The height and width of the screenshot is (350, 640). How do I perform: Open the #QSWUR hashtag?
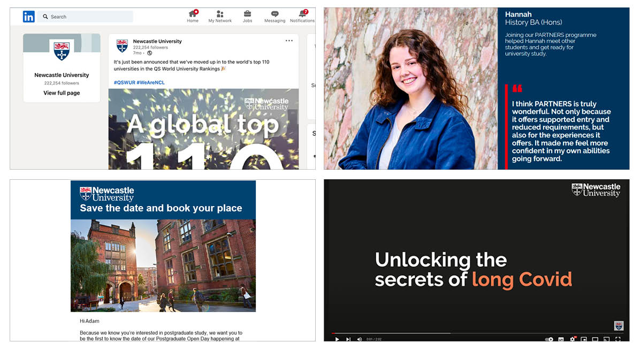coord(125,82)
